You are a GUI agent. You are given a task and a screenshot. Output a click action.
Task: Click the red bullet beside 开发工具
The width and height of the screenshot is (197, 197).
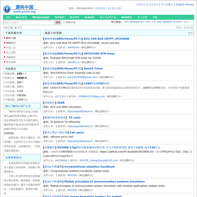click(x=5, y=48)
